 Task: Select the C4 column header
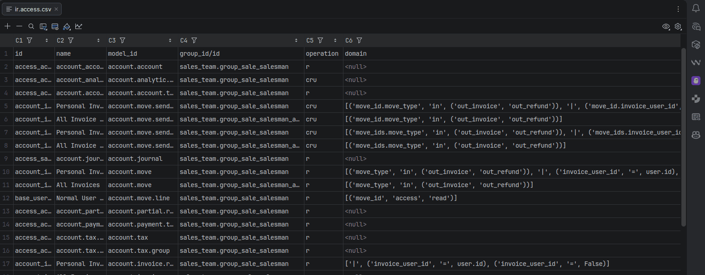(x=241, y=40)
